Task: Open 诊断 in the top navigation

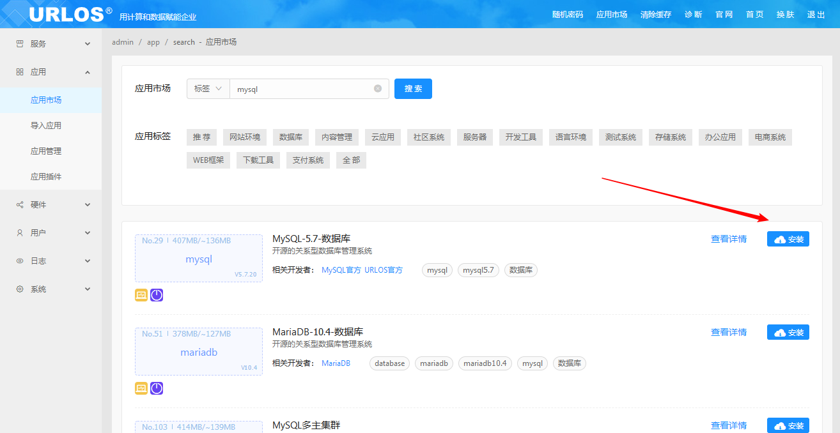Action: click(694, 15)
